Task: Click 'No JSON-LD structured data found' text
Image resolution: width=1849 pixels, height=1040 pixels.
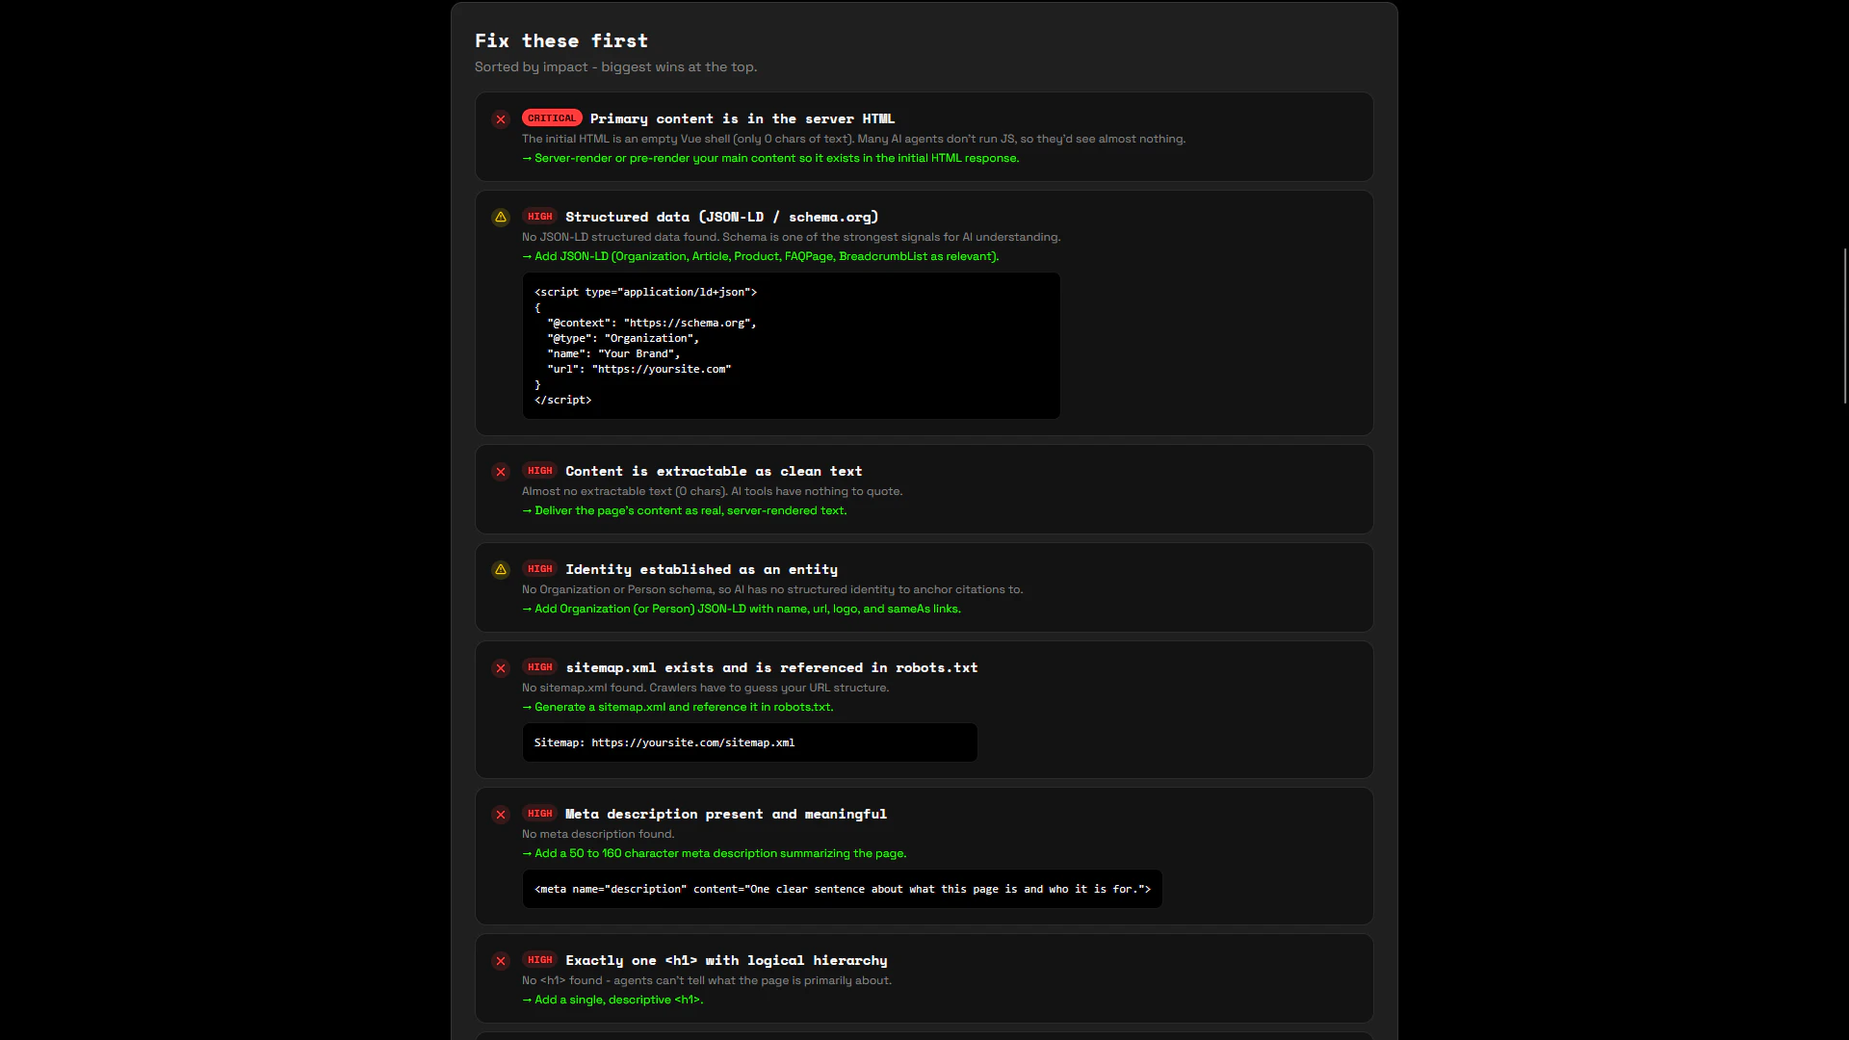Action: 791,238
